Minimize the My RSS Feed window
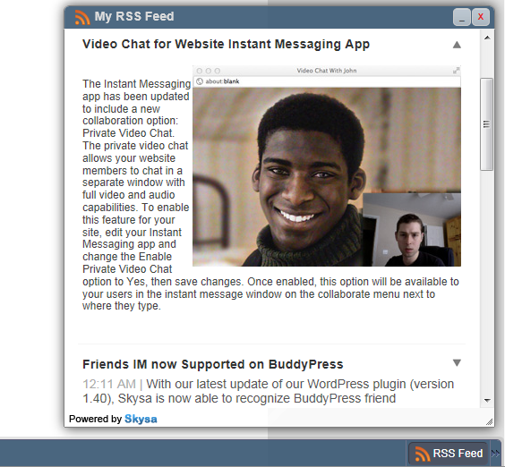Image resolution: width=505 pixels, height=467 pixels. pos(462,17)
